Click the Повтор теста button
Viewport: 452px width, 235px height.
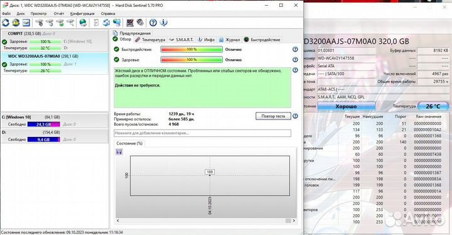(x=273, y=116)
